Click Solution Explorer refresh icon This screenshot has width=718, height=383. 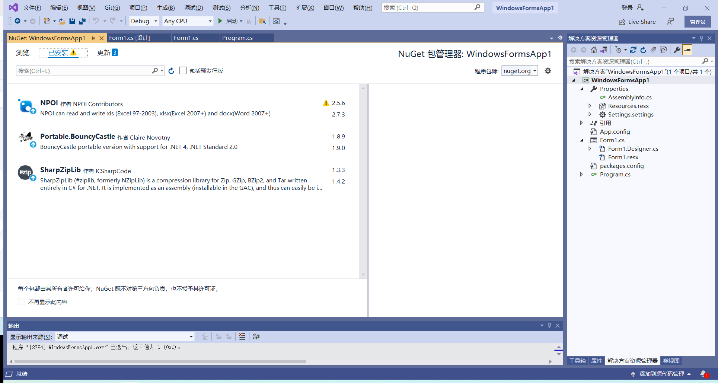pyautogui.click(x=643, y=50)
